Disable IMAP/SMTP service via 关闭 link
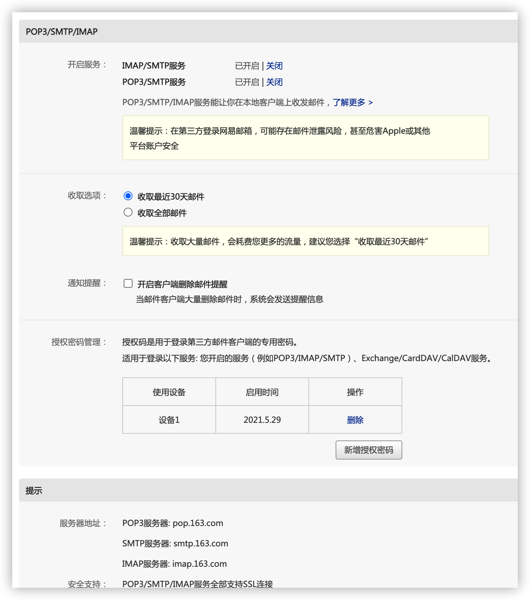Screen dimensions: 530x600 [x=274, y=65]
